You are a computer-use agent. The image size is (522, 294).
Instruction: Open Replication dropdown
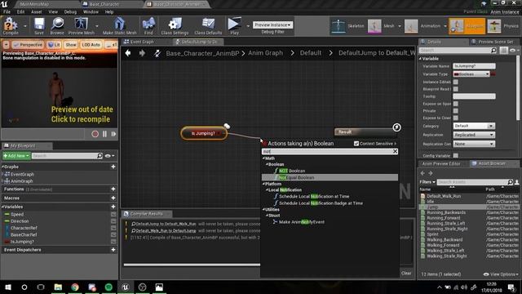pos(474,135)
